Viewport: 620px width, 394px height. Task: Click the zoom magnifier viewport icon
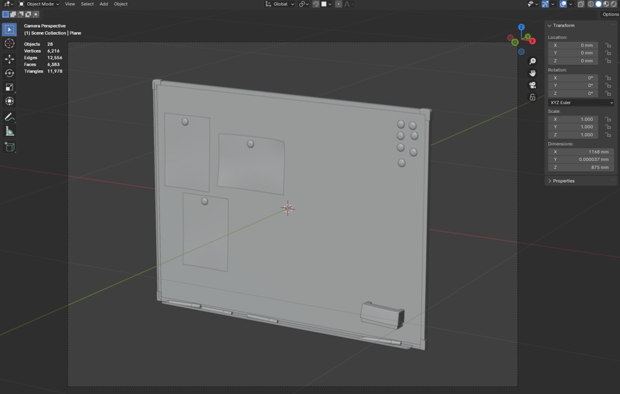click(533, 61)
